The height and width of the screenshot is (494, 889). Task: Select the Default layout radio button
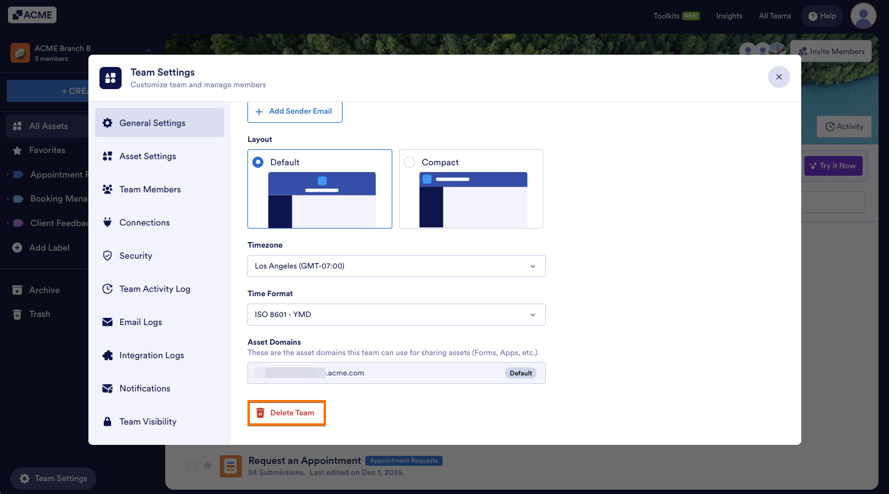258,162
